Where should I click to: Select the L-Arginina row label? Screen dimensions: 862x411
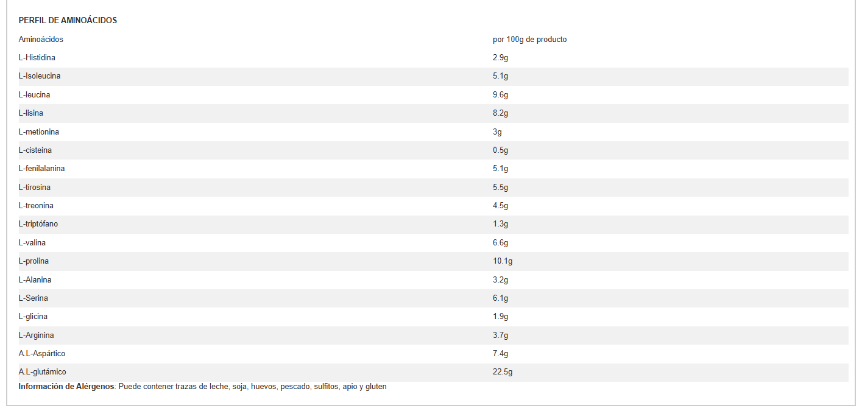coord(36,335)
